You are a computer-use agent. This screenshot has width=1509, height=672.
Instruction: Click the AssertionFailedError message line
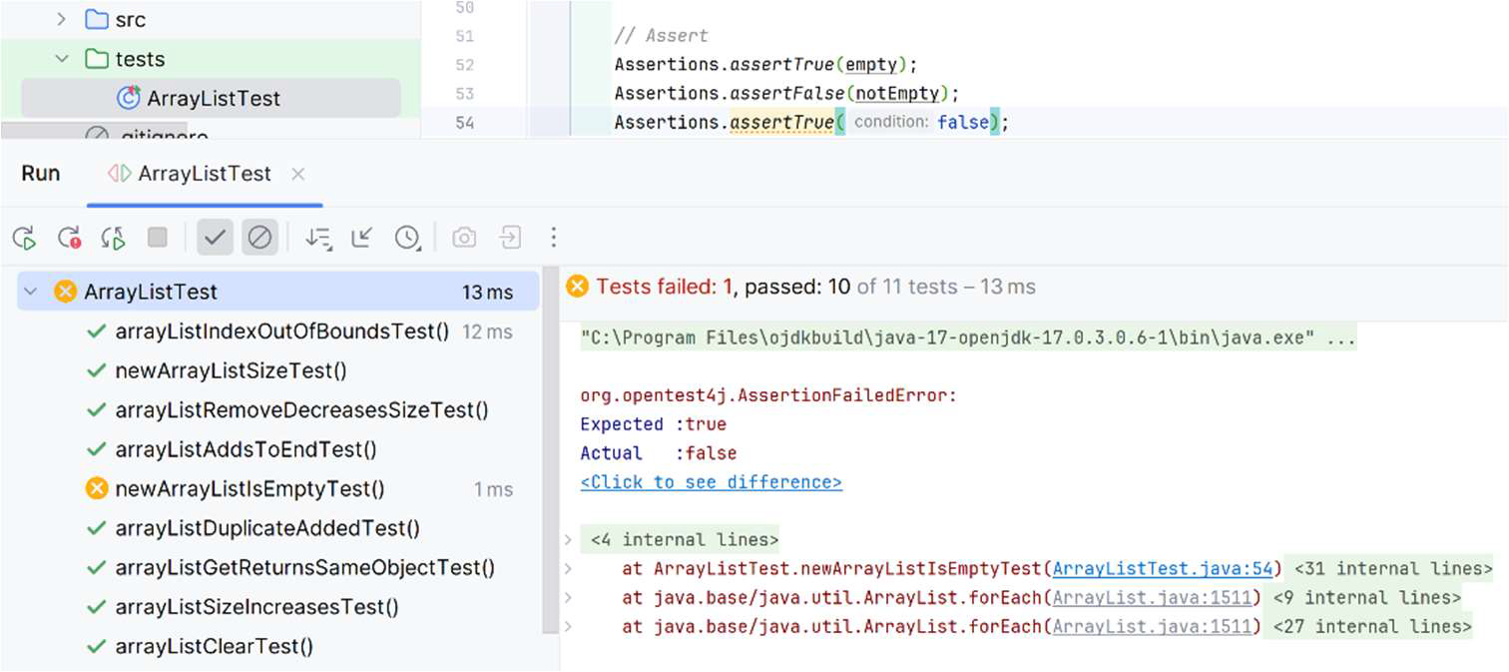[x=768, y=395]
